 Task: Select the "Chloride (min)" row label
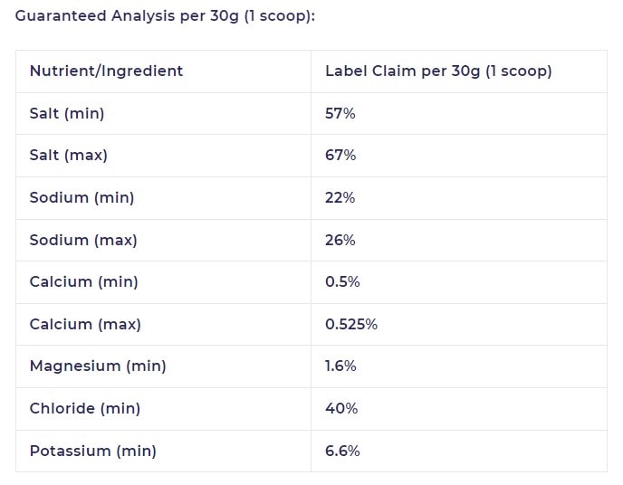point(85,408)
